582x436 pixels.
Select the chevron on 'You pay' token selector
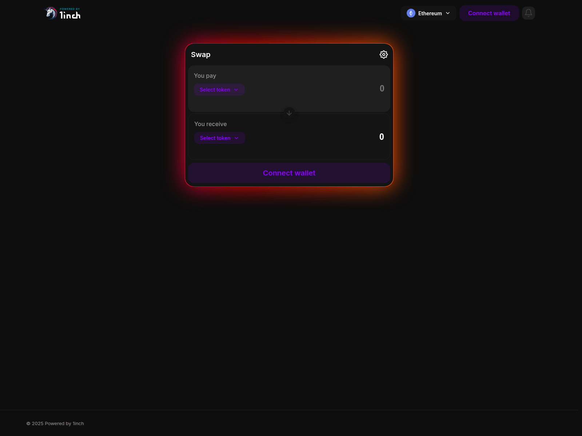(236, 89)
